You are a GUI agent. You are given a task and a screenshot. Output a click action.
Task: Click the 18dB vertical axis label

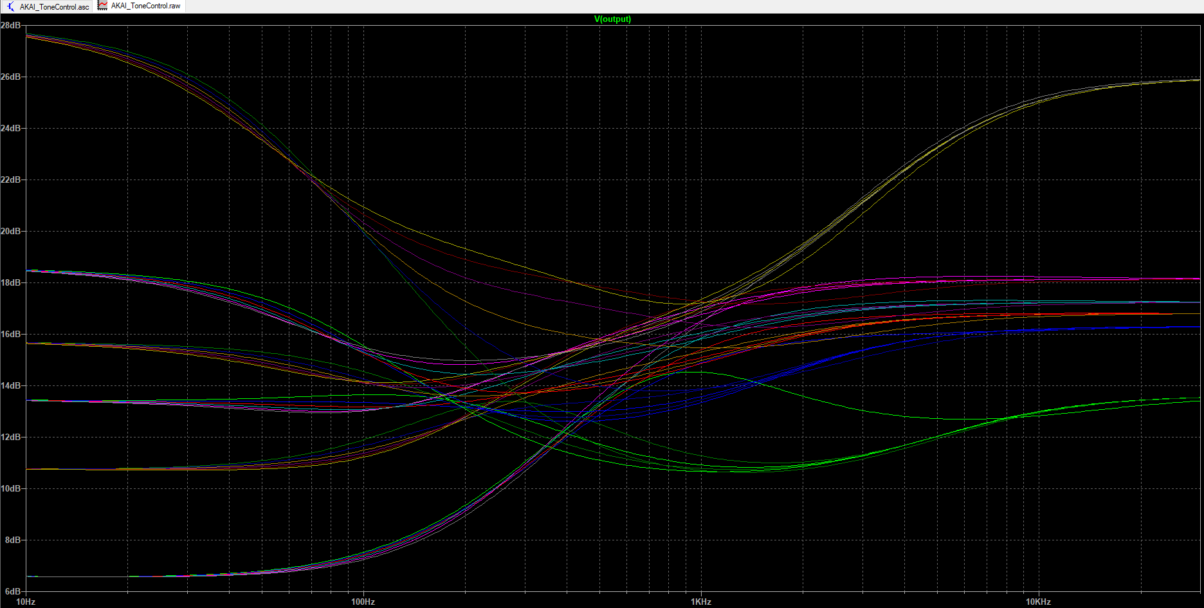tap(10, 282)
